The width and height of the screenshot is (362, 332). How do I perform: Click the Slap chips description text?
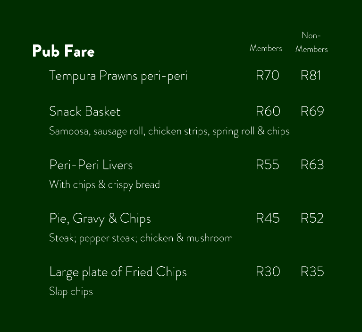click(71, 291)
